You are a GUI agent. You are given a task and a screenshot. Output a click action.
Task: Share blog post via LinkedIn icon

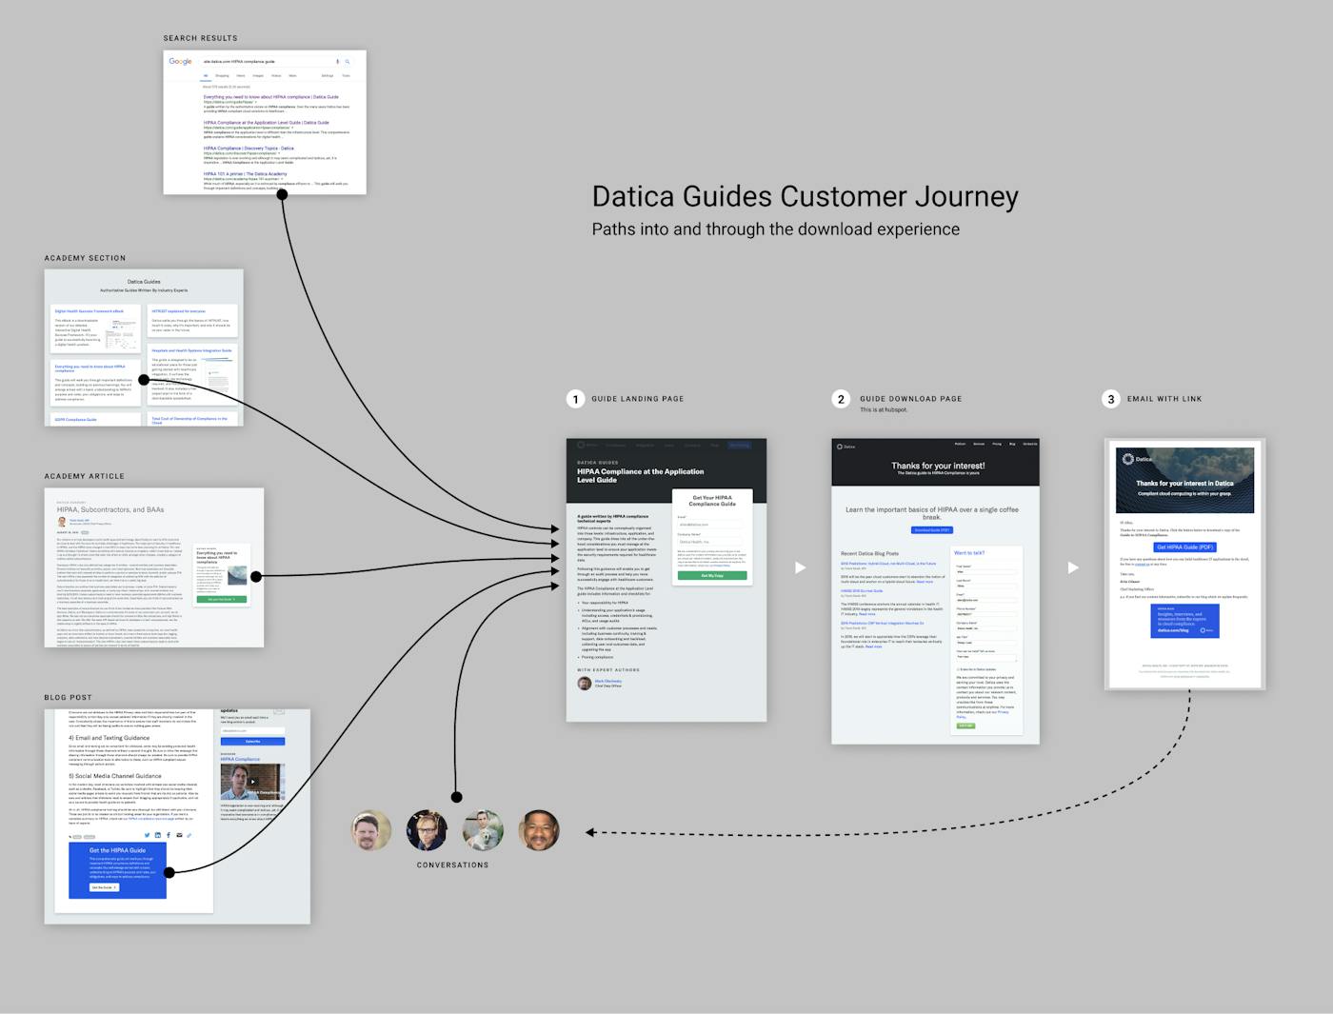158,835
